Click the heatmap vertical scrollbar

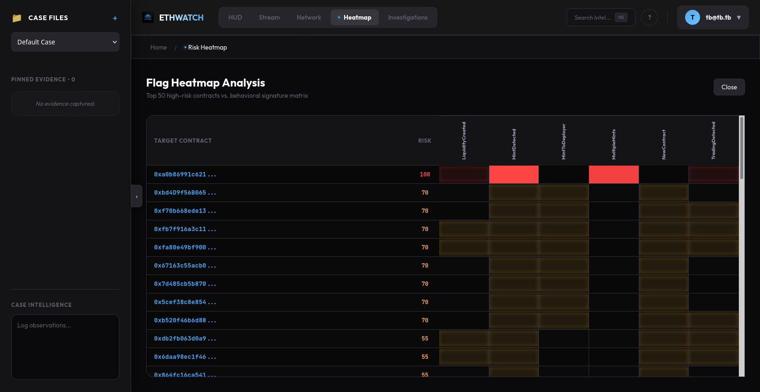click(x=742, y=148)
